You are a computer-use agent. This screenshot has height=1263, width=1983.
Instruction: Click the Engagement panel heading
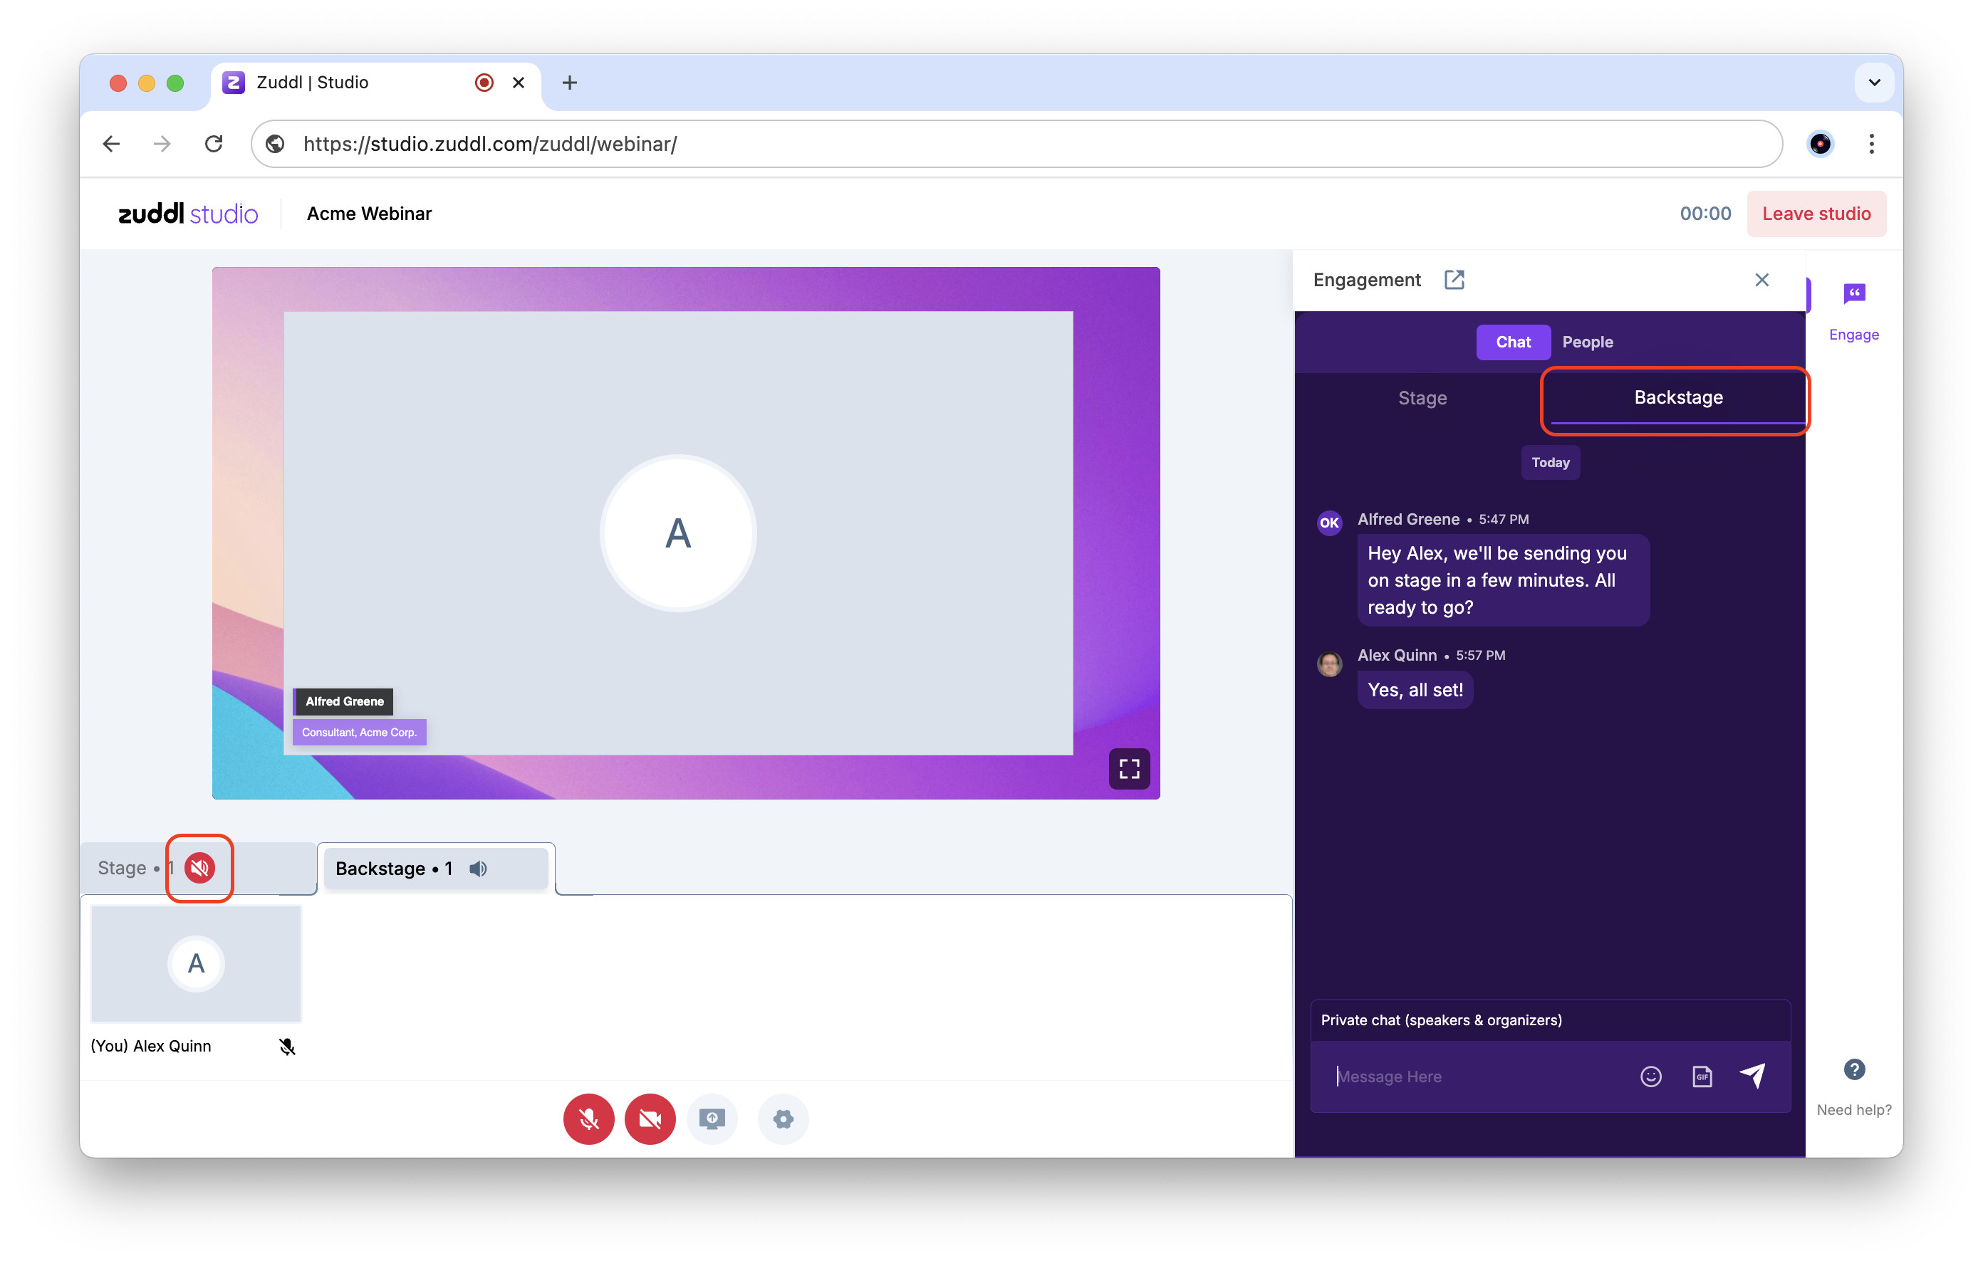[x=1367, y=280]
